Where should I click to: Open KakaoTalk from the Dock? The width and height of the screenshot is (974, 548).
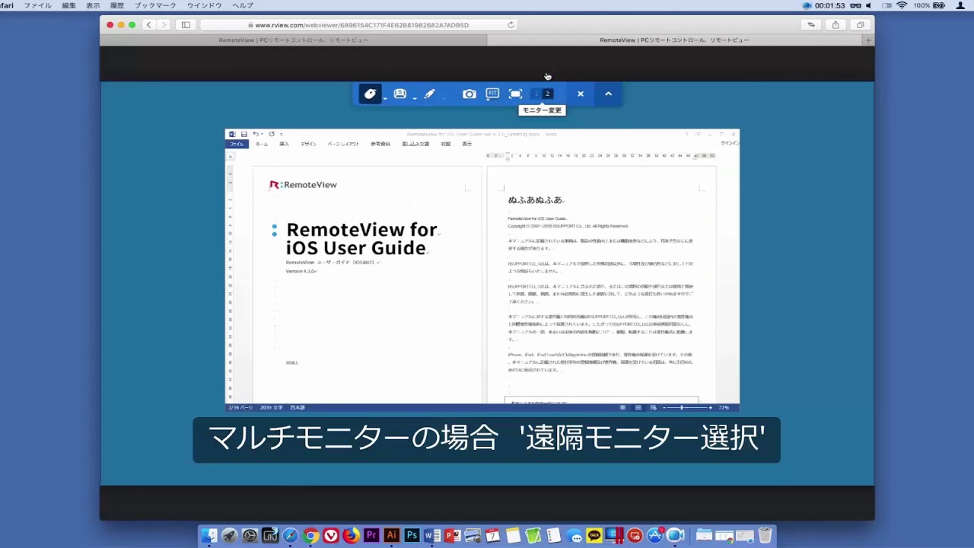click(x=594, y=536)
